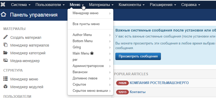Open the Компоненты menu
The height and width of the screenshot is (98, 216).
pyautogui.click(x=132, y=5)
